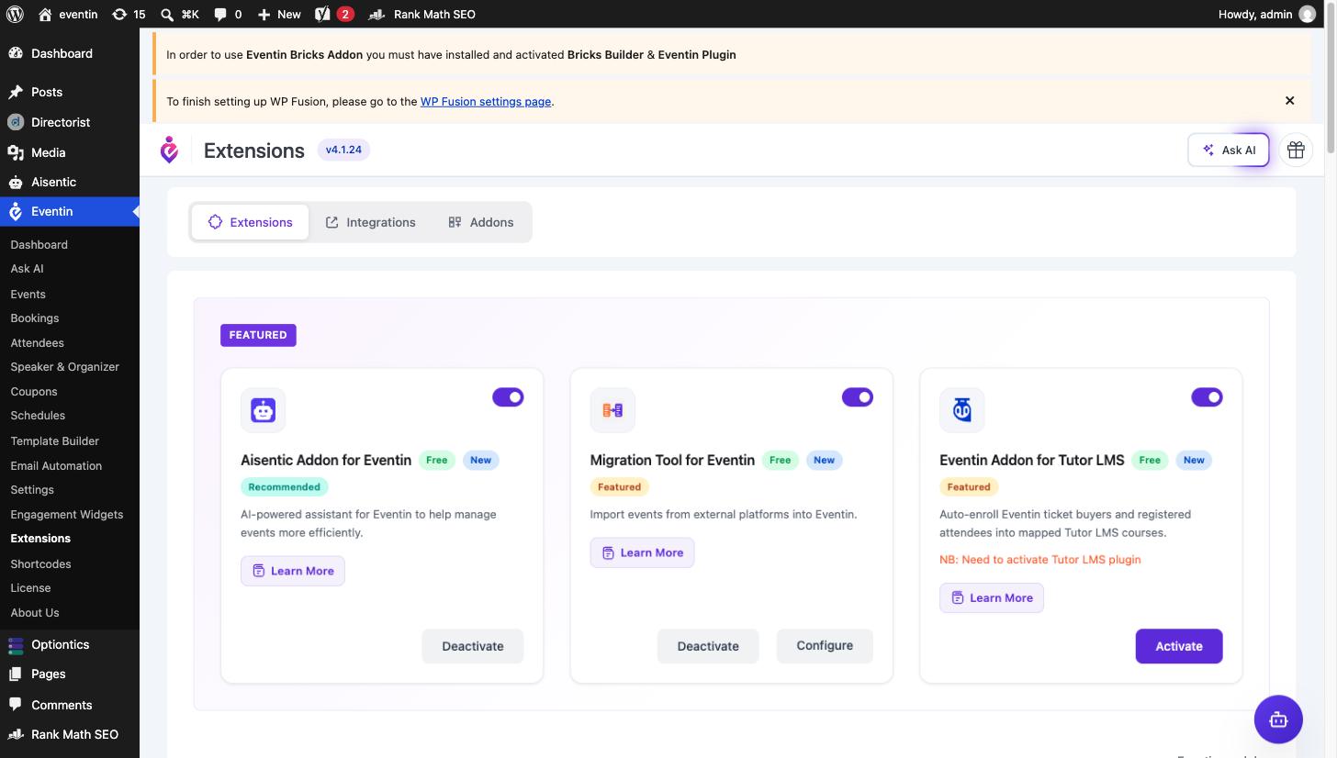1337x758 pixels.
Task: Click the admin avatar icon
Action: pyautogui.click(x=1308, y=14)
